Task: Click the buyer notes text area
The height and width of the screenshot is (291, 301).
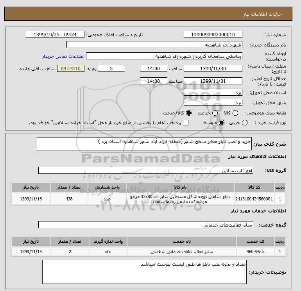Action: 144,272
